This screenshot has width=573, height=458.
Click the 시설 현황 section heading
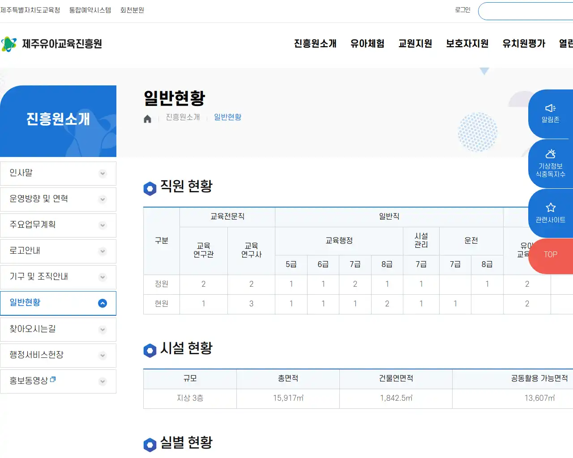186,348
